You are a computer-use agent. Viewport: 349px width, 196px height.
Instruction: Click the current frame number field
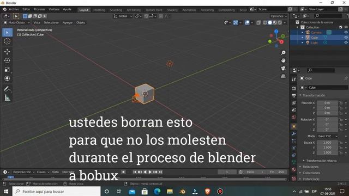(227, 172)
